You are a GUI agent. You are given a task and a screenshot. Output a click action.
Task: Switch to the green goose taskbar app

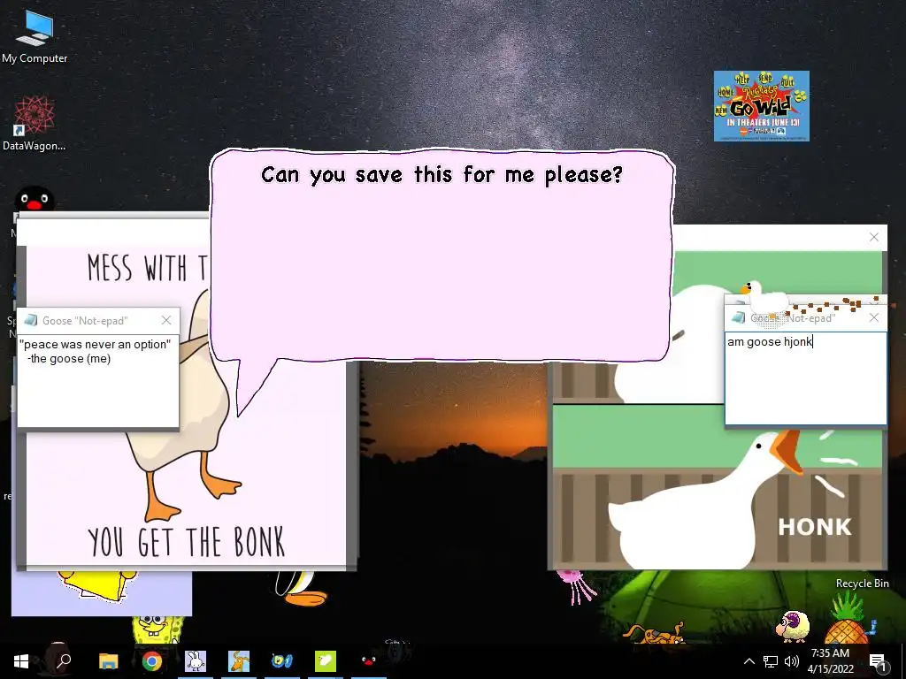(x=326, y=661)
